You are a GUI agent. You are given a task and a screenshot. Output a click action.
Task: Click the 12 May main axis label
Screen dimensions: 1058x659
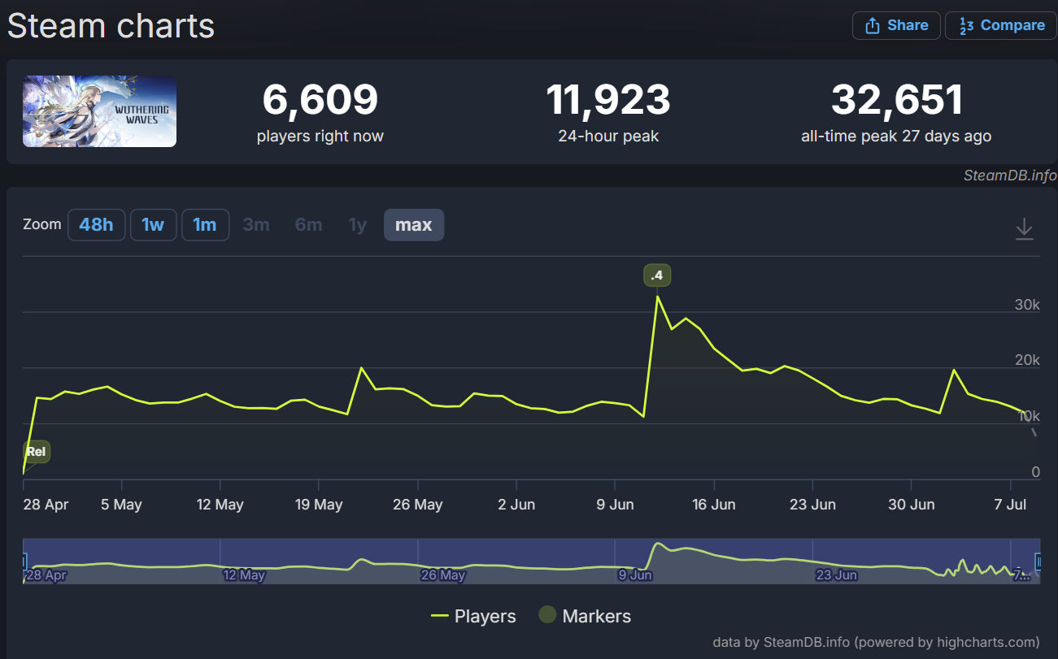220,505
